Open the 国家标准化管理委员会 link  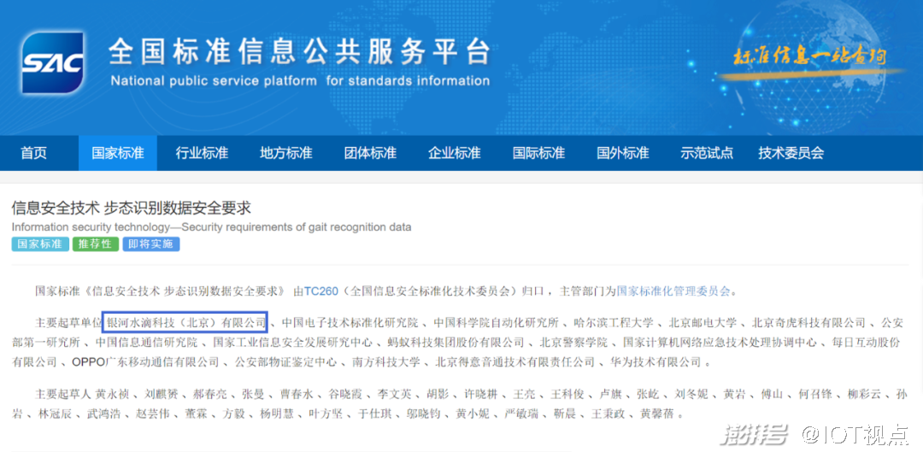pos(673,291)
